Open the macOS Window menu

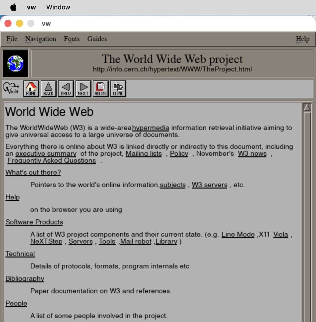coord(58,7)
